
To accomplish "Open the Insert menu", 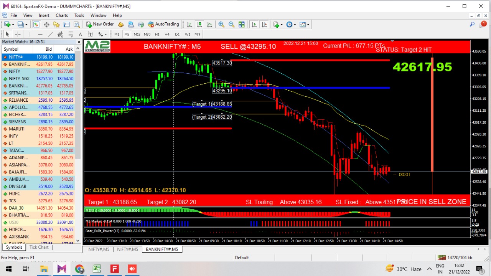I will tap(44, 15).
